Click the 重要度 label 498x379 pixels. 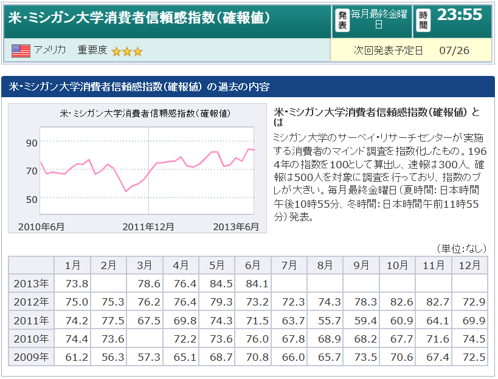(x=92, y=50)
